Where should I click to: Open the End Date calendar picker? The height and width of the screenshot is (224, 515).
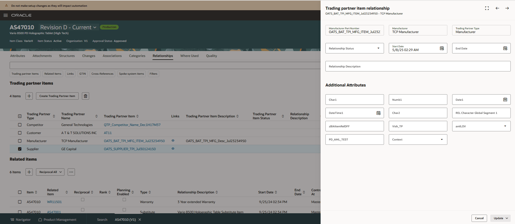(505, 48)
